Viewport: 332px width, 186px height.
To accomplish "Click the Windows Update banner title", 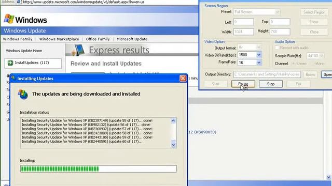I will point(25,31).
